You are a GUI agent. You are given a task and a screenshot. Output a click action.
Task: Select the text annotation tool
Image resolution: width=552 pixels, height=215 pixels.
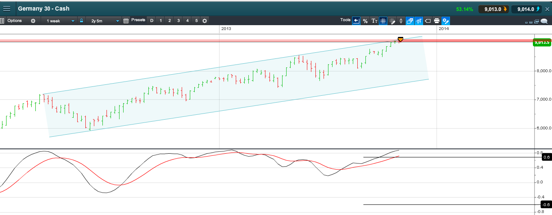[374, 21]
